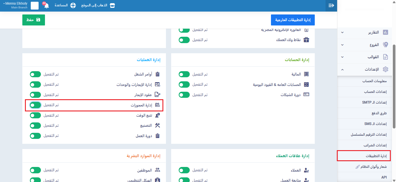The height and width of the screenshot is (182, 396).
Task: Click the green حفظ save button
Action: pyautogui.click(x=34, y=20)
